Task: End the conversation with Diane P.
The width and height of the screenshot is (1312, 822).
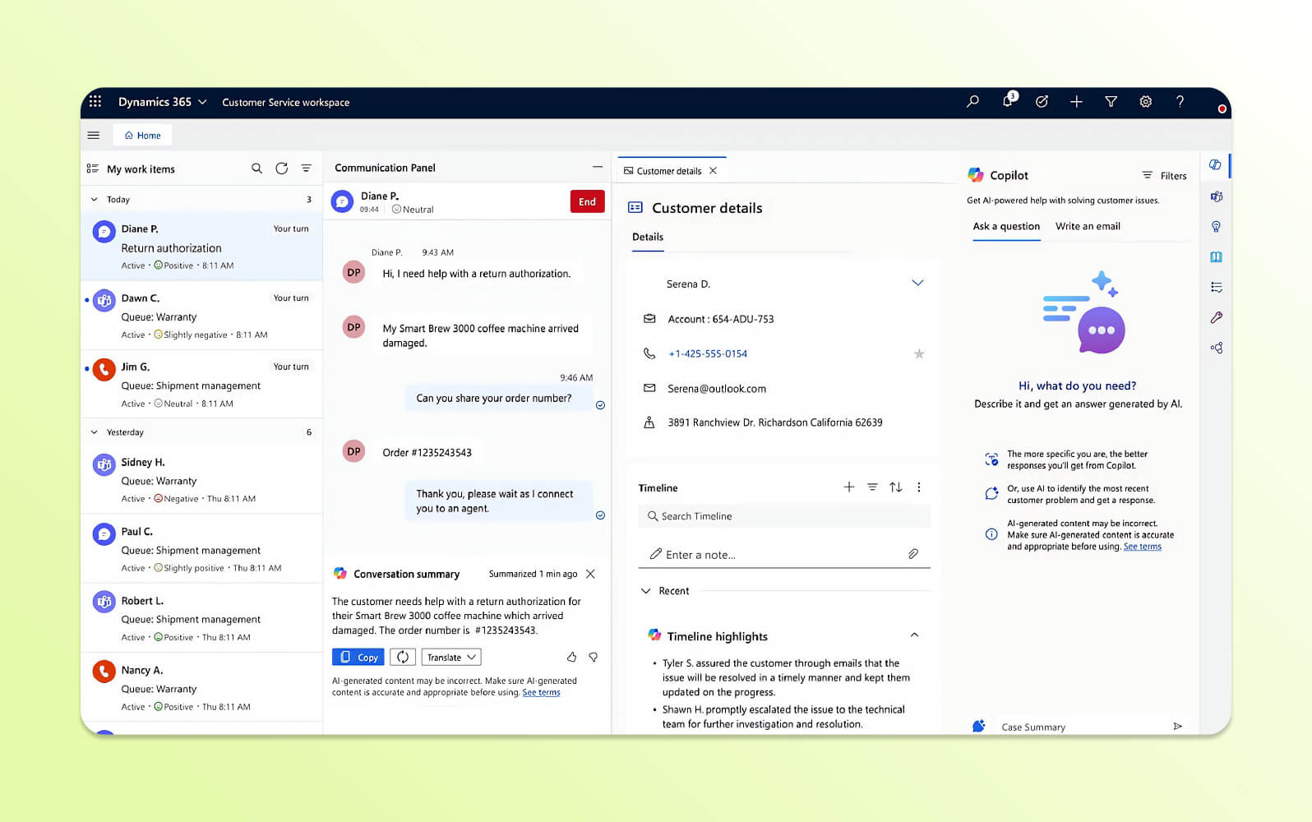Action: click(587, 201)
